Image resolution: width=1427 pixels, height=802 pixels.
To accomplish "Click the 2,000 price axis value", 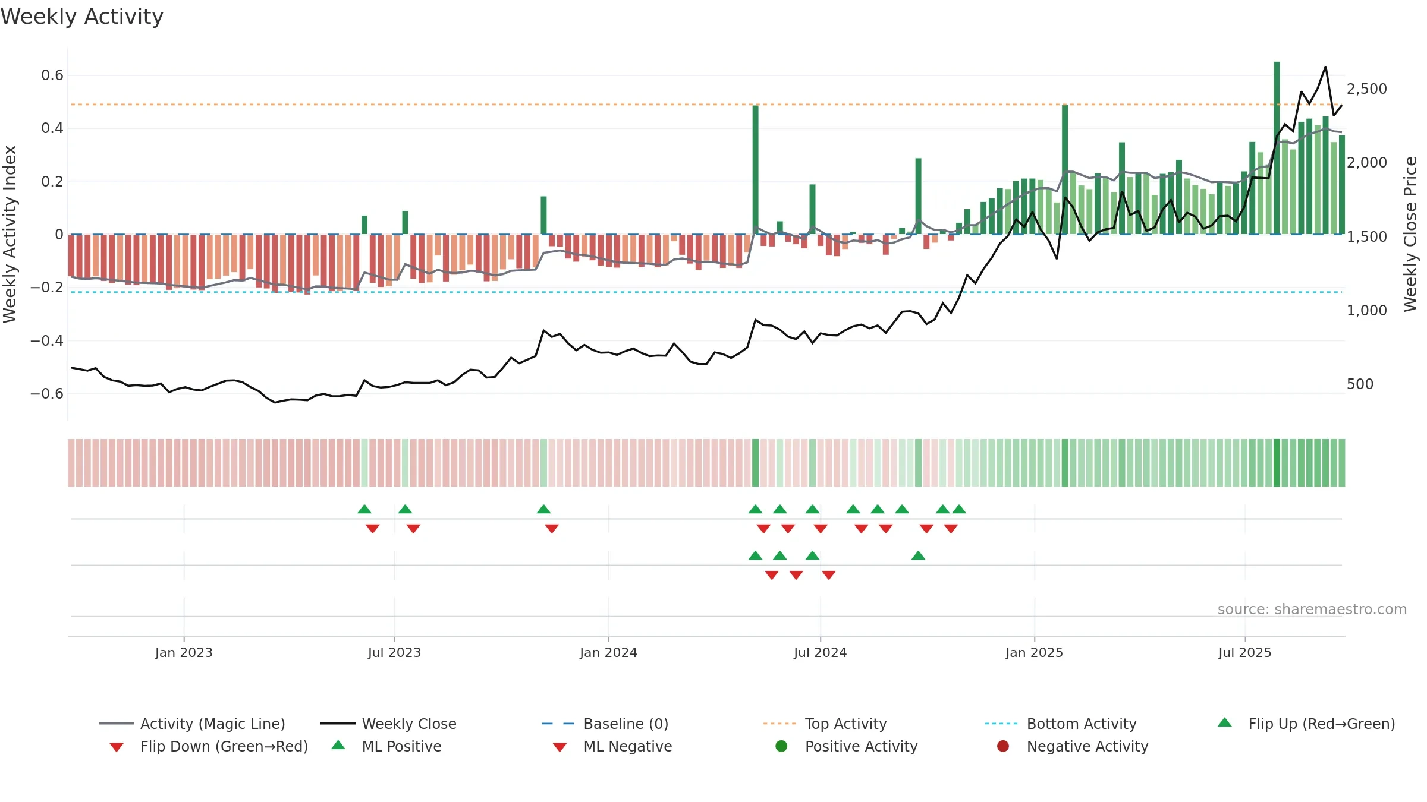I will [1366, 163].
